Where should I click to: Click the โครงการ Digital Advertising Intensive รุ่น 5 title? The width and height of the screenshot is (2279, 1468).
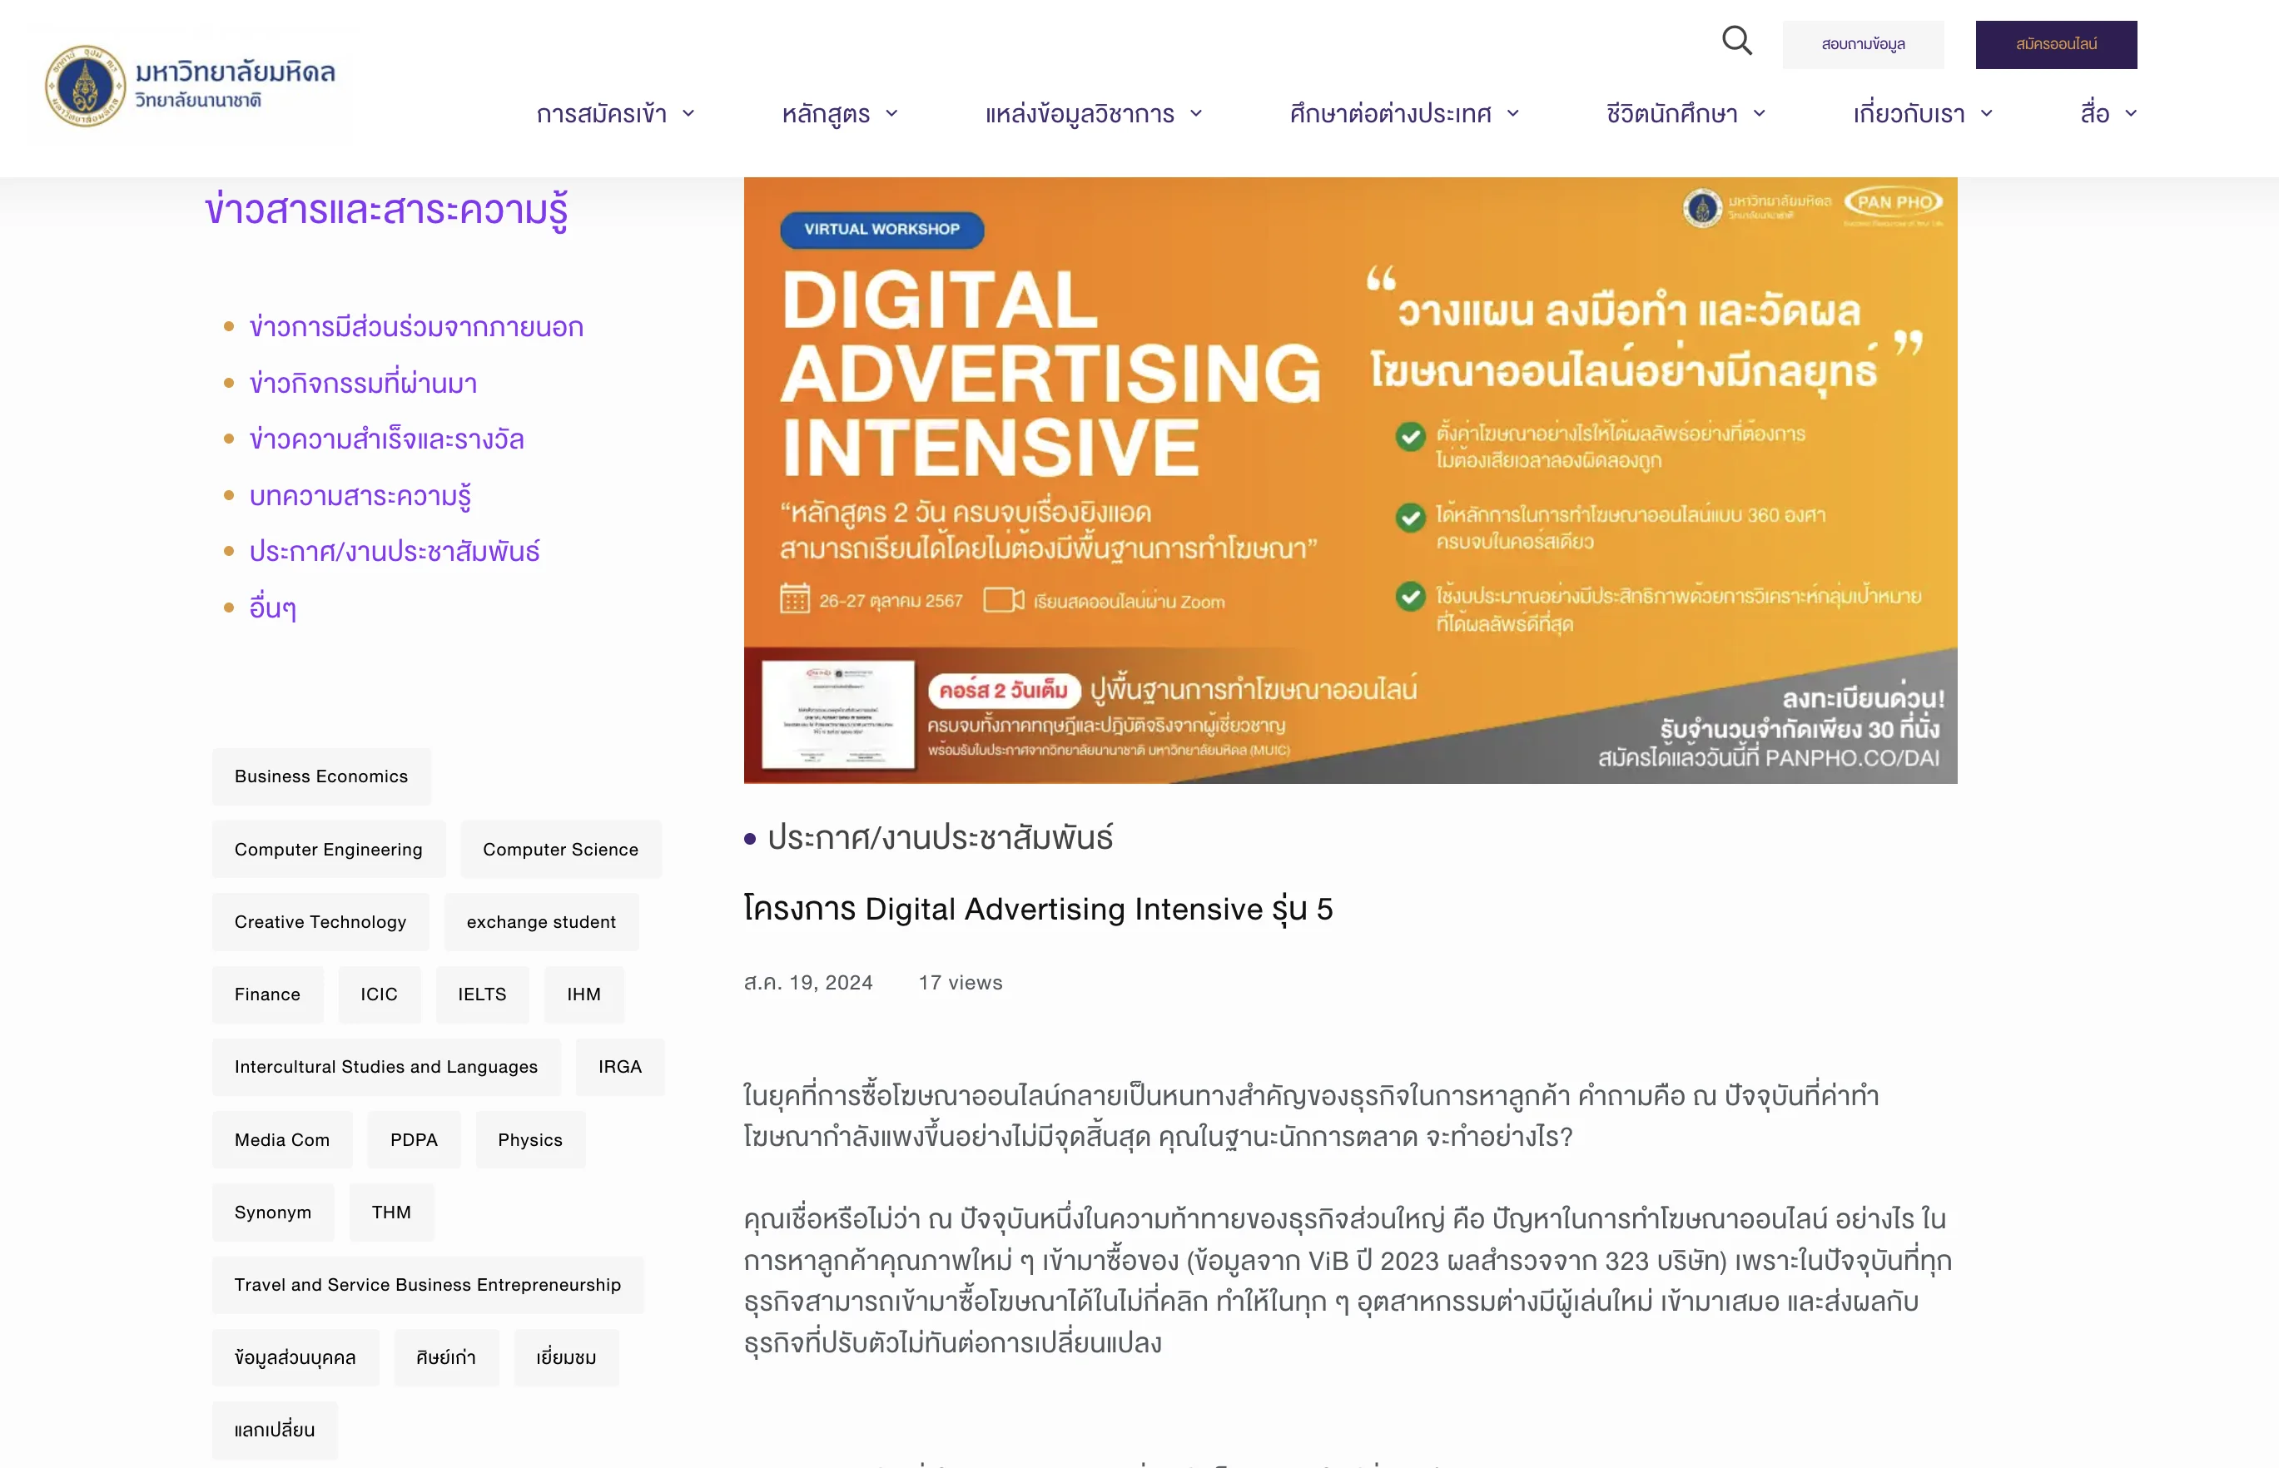tap(1038, 909)
